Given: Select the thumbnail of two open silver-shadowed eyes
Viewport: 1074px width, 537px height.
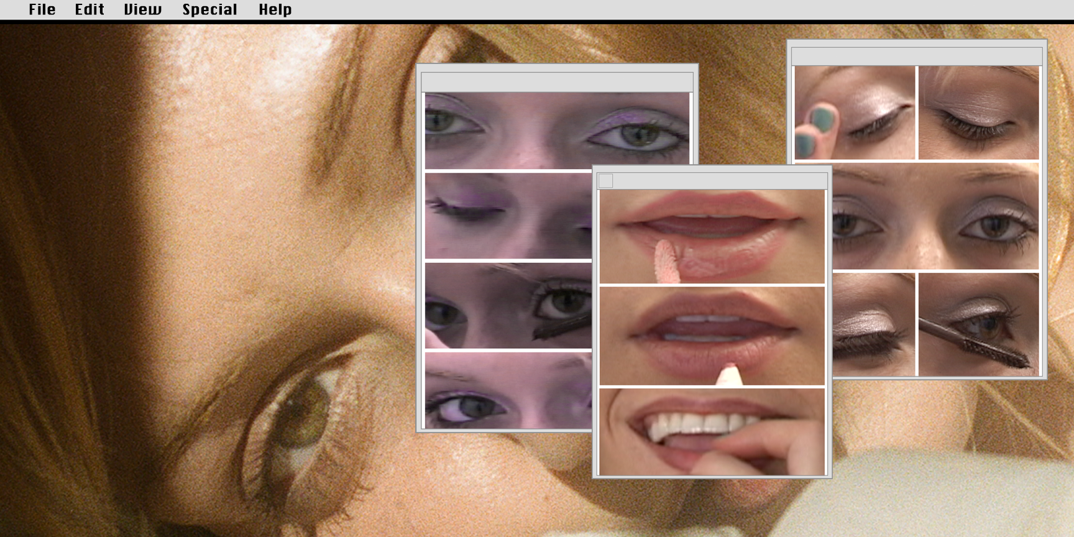Looking at the screenshot, I should pos(935,216).
